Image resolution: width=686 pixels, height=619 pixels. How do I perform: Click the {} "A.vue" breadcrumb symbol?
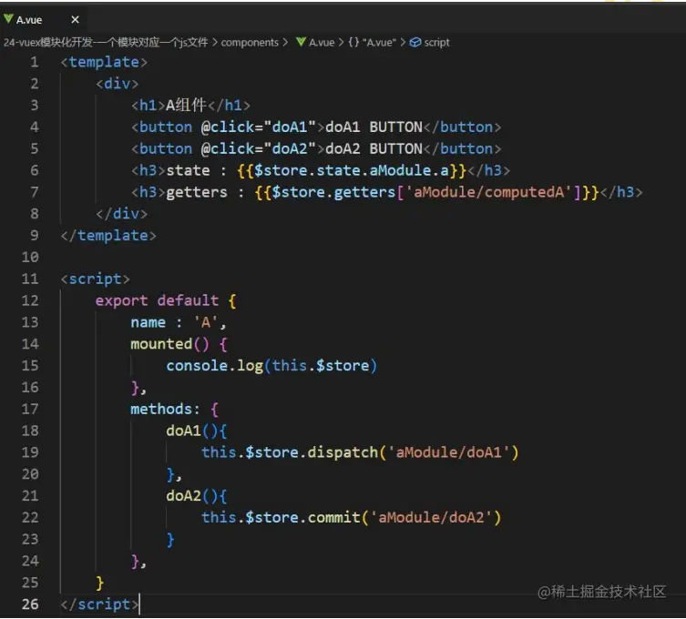click(x=372, y=43)
